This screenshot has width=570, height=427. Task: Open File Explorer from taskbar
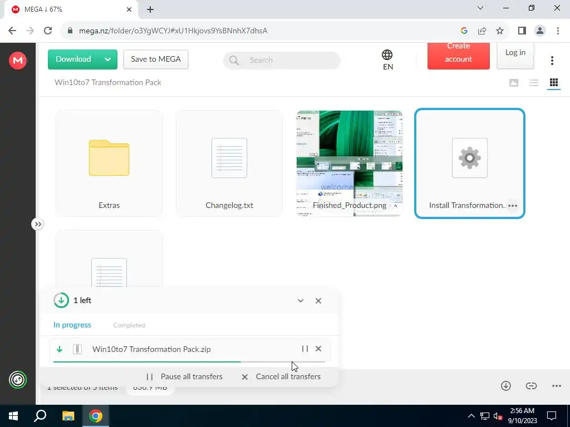(x=68, y=416)
